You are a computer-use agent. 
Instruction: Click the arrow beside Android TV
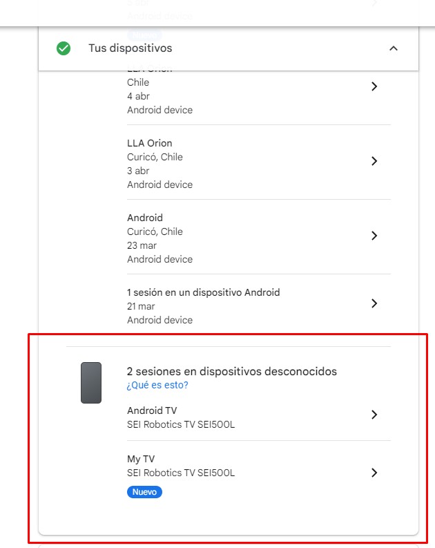[x=374, y=415]
